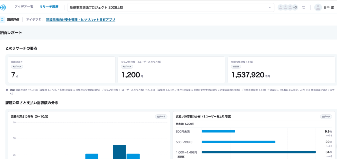Click 推計値 badge in 年間市場規模 card
The image size is (337, 159).
pos(236,66)
